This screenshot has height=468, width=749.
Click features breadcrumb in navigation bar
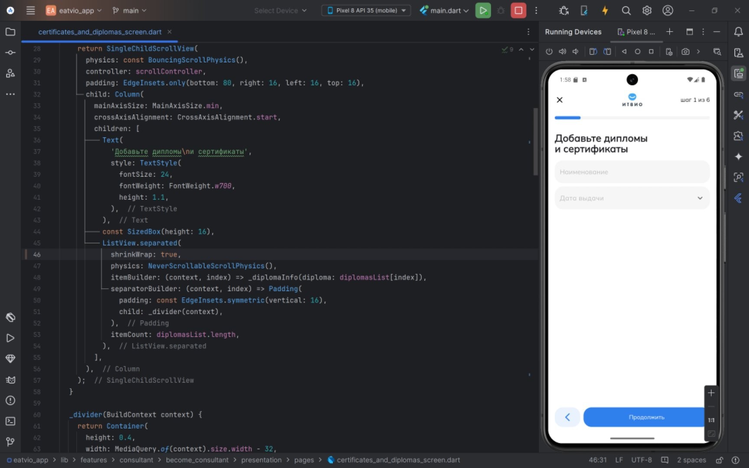click(x=93, y=460)
